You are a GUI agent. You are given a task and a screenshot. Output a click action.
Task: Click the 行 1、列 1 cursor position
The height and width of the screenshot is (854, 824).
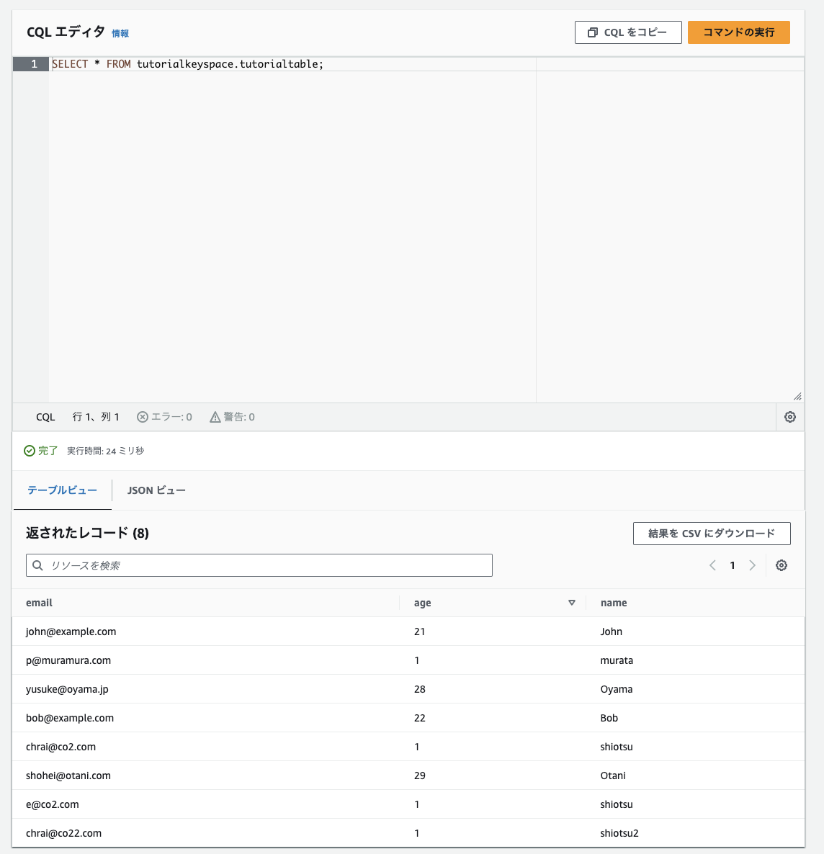(x=96, y=417)
